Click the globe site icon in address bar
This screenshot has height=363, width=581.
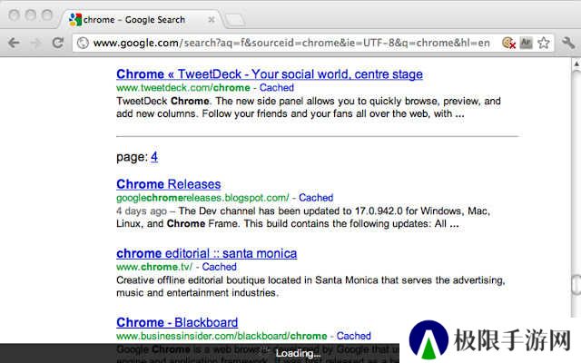point(83,43)
